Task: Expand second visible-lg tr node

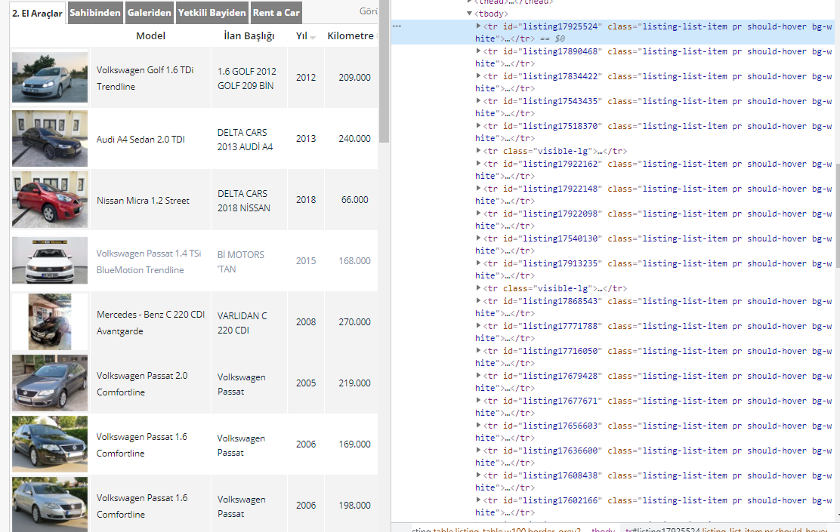Action: [478, 288]
